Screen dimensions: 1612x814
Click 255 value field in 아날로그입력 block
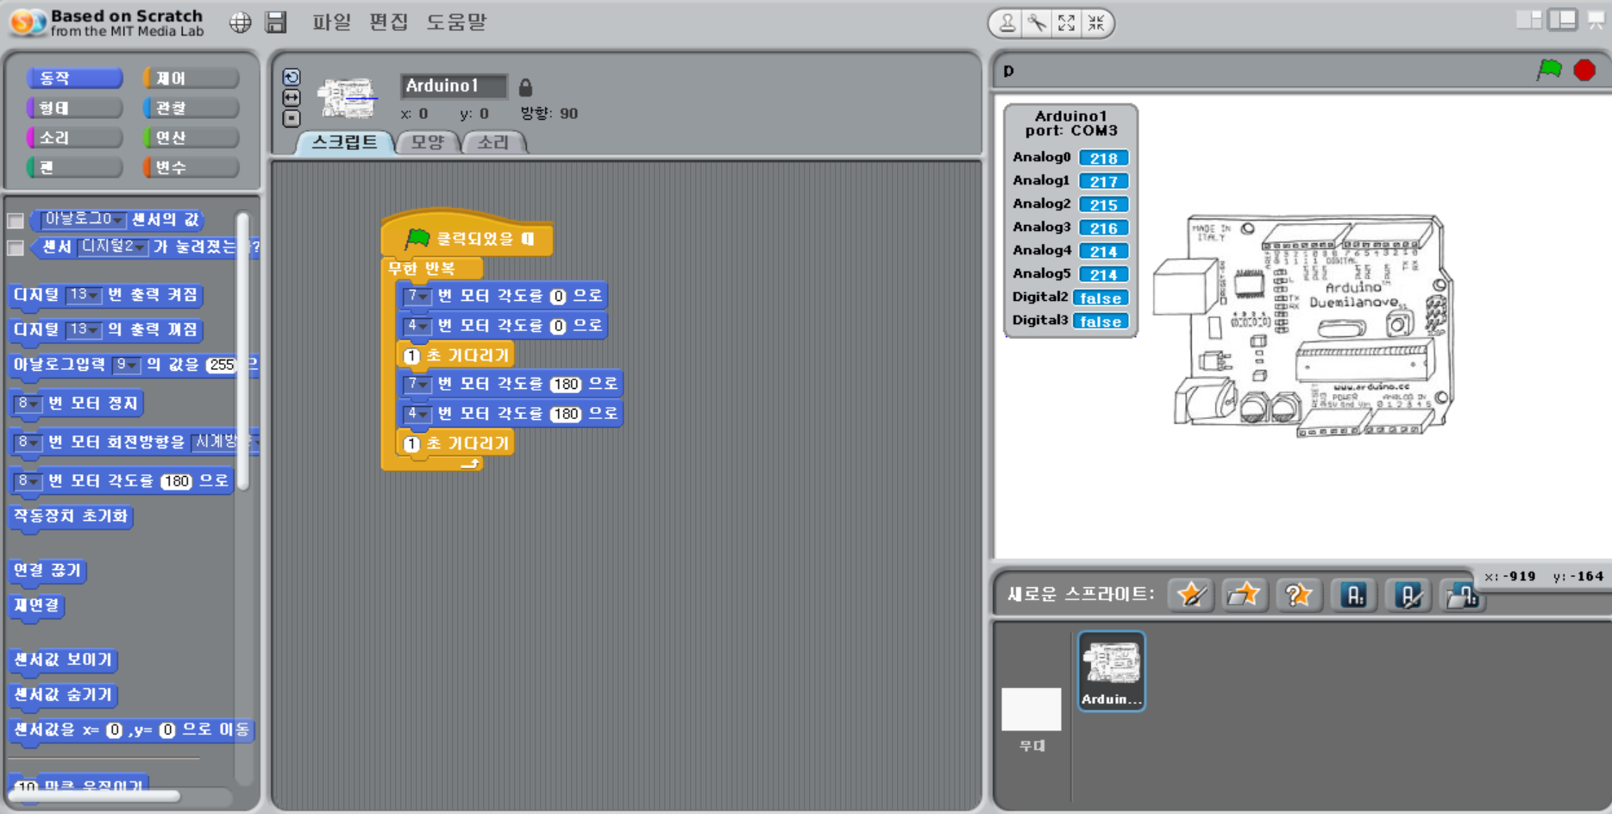click(222, 365)
